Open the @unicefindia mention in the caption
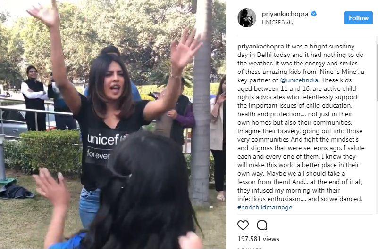Screen dimensions: 378x249 tap(299, 80)
